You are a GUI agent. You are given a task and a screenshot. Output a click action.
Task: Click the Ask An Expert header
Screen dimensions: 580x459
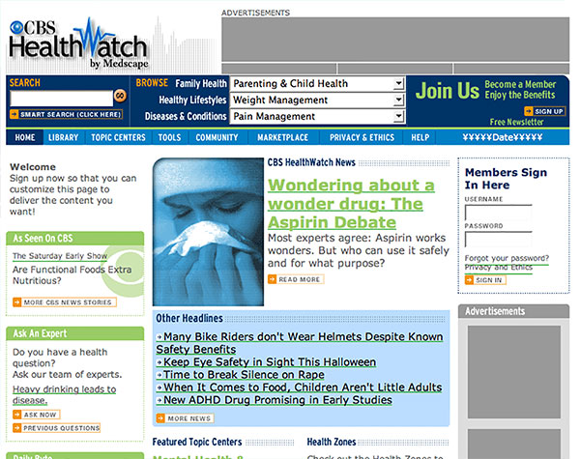coord(75,333)
